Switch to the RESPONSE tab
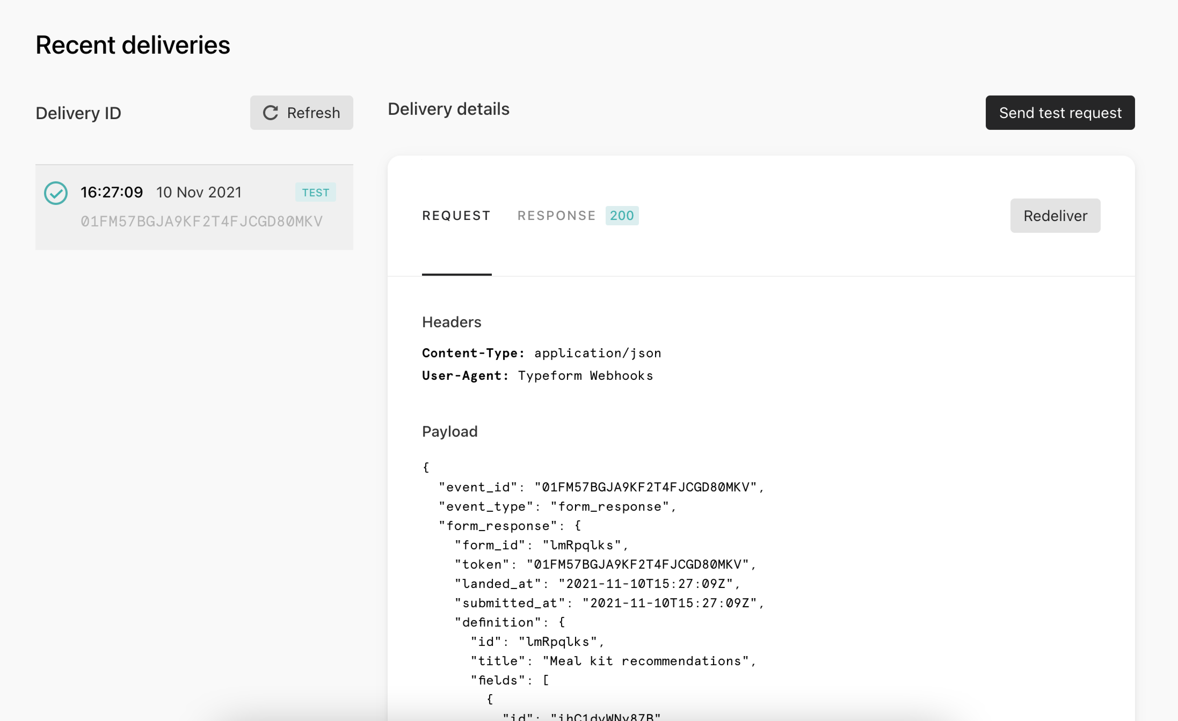1178x721 pixels. [x=556, y=215]
